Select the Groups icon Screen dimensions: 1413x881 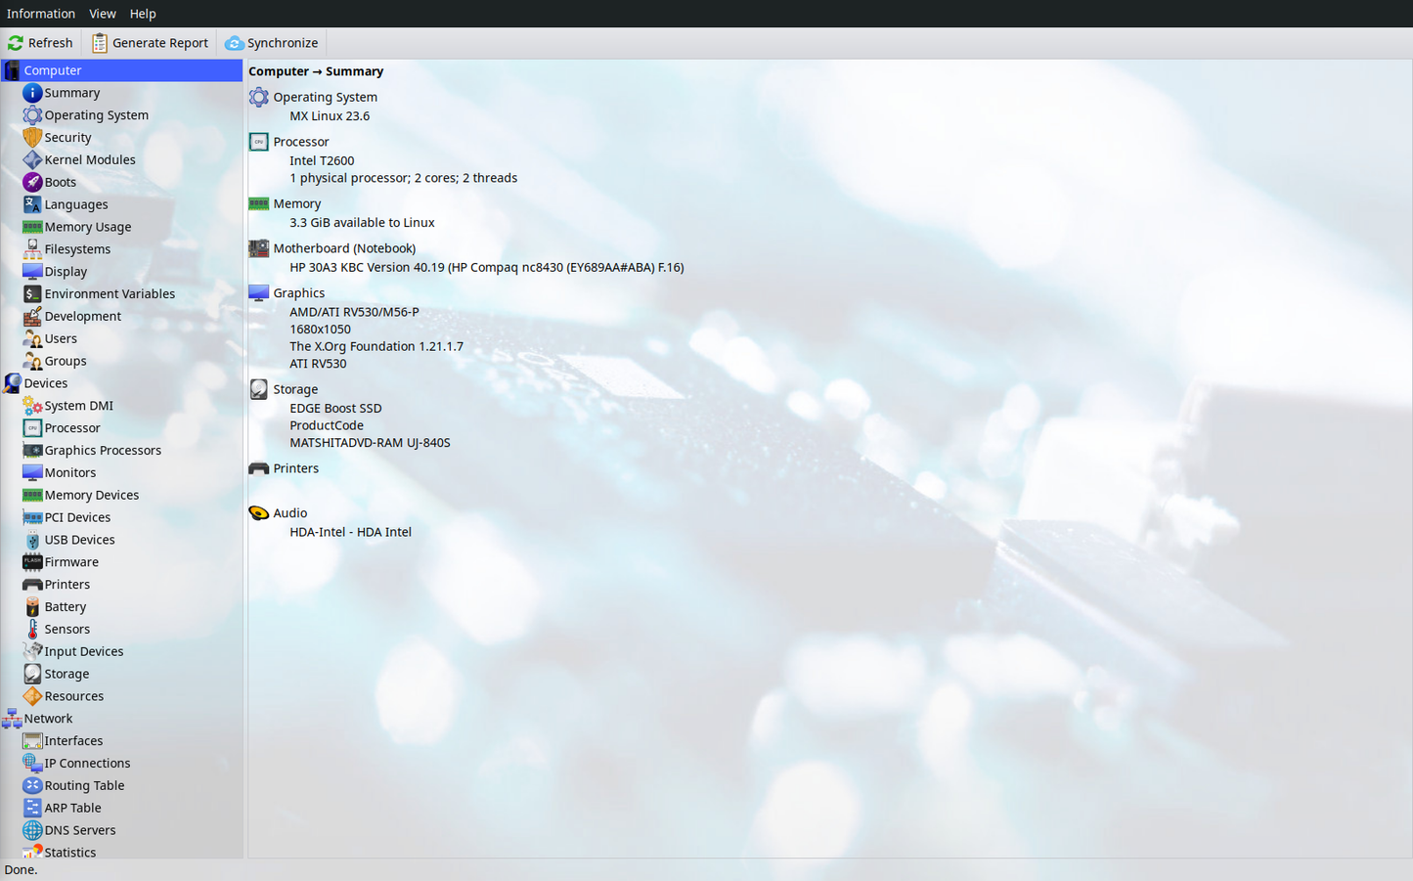(x=32, y=361)
